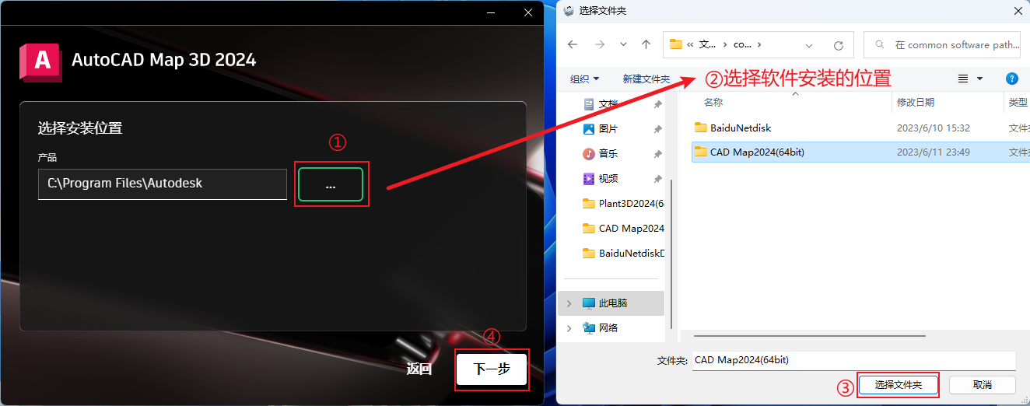Select Plant3D2024 folder in navigation pane

[622, 203]
